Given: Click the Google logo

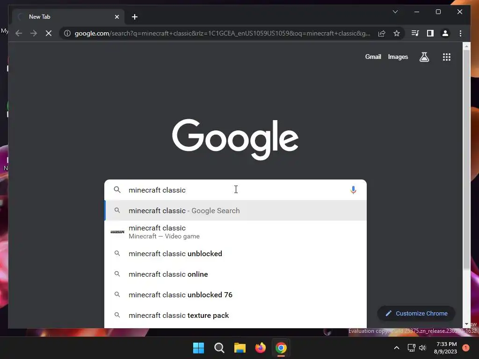Looking at the screenshot, I should [235, 139].
